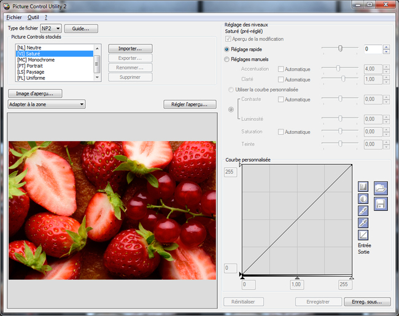Increase Teinte value with up arrow

click(386, 142)
